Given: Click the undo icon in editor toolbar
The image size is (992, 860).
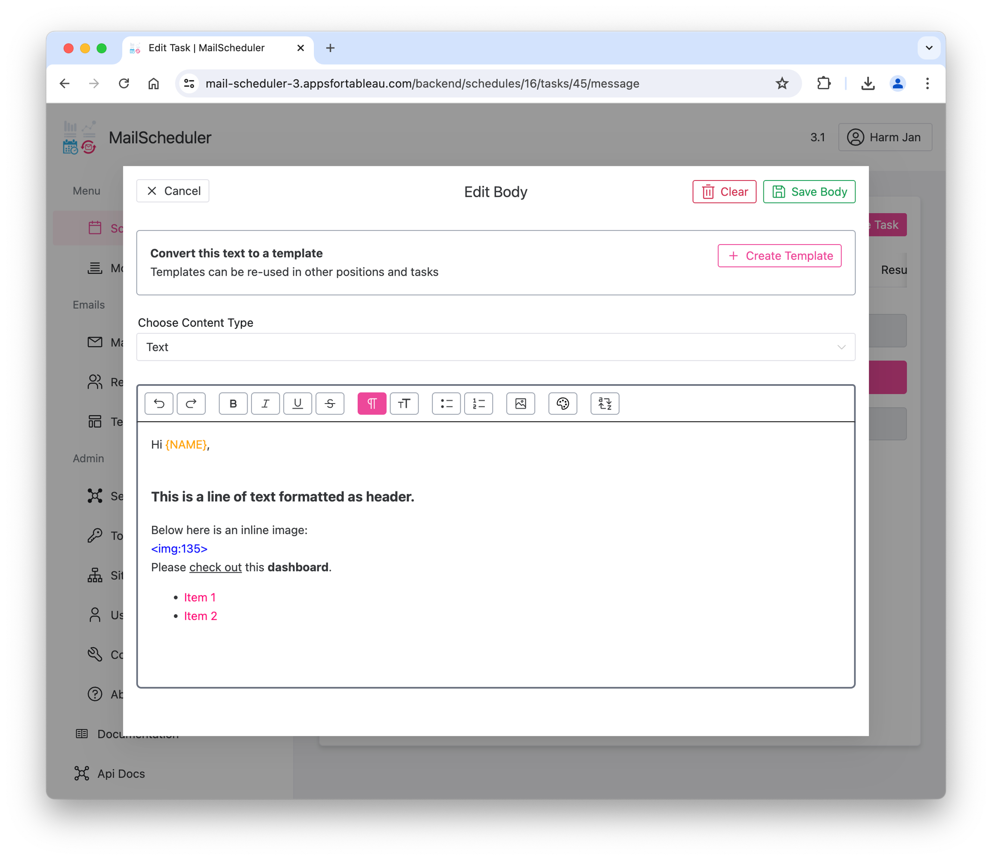Looking at the screenshot, I should [159, 404].
